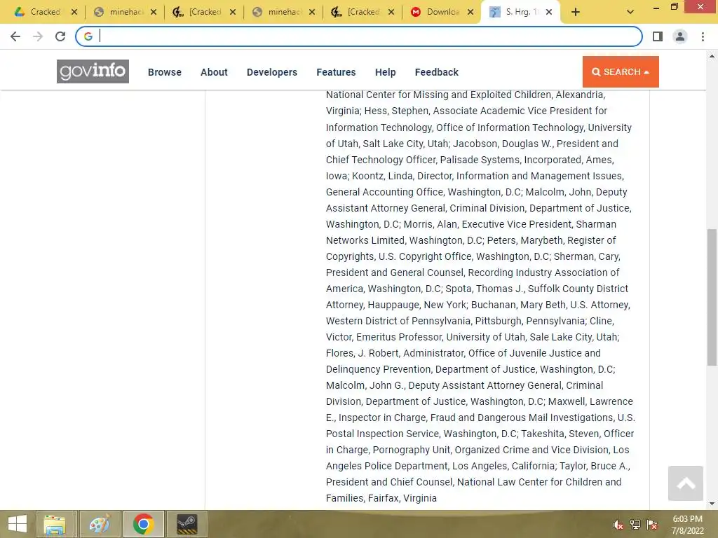Close the third [Cracked tab

[391, 13]
